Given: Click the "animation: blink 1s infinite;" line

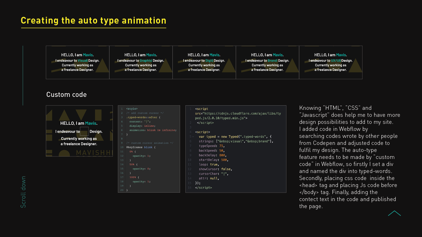Looking at the screenshot, I should coord(153,130).
